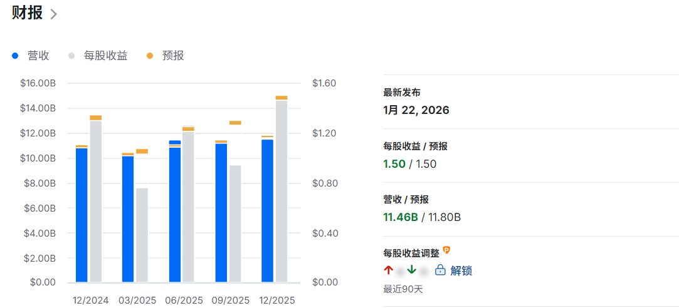Click the 03/2025 orange EPS forecast marker
Viewport: 679px width, 308px height.
click(x=142, y=151)
